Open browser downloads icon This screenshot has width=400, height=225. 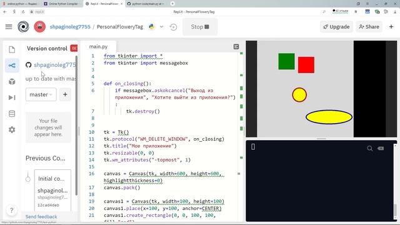[394, 12]
